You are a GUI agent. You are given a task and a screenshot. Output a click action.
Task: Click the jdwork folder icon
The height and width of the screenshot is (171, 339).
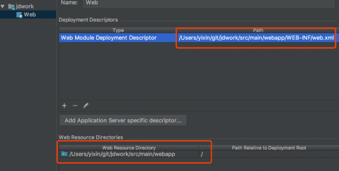click(11, 6)
